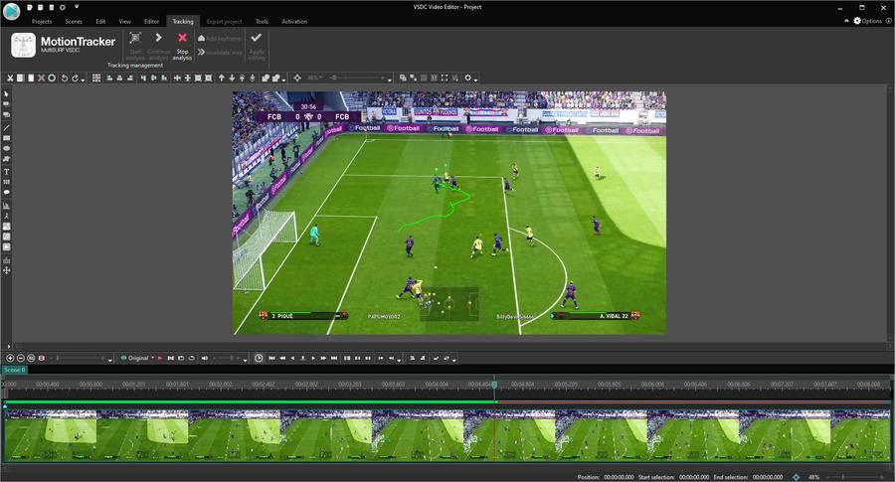Click the play forward triangle button

coord(313,358)
